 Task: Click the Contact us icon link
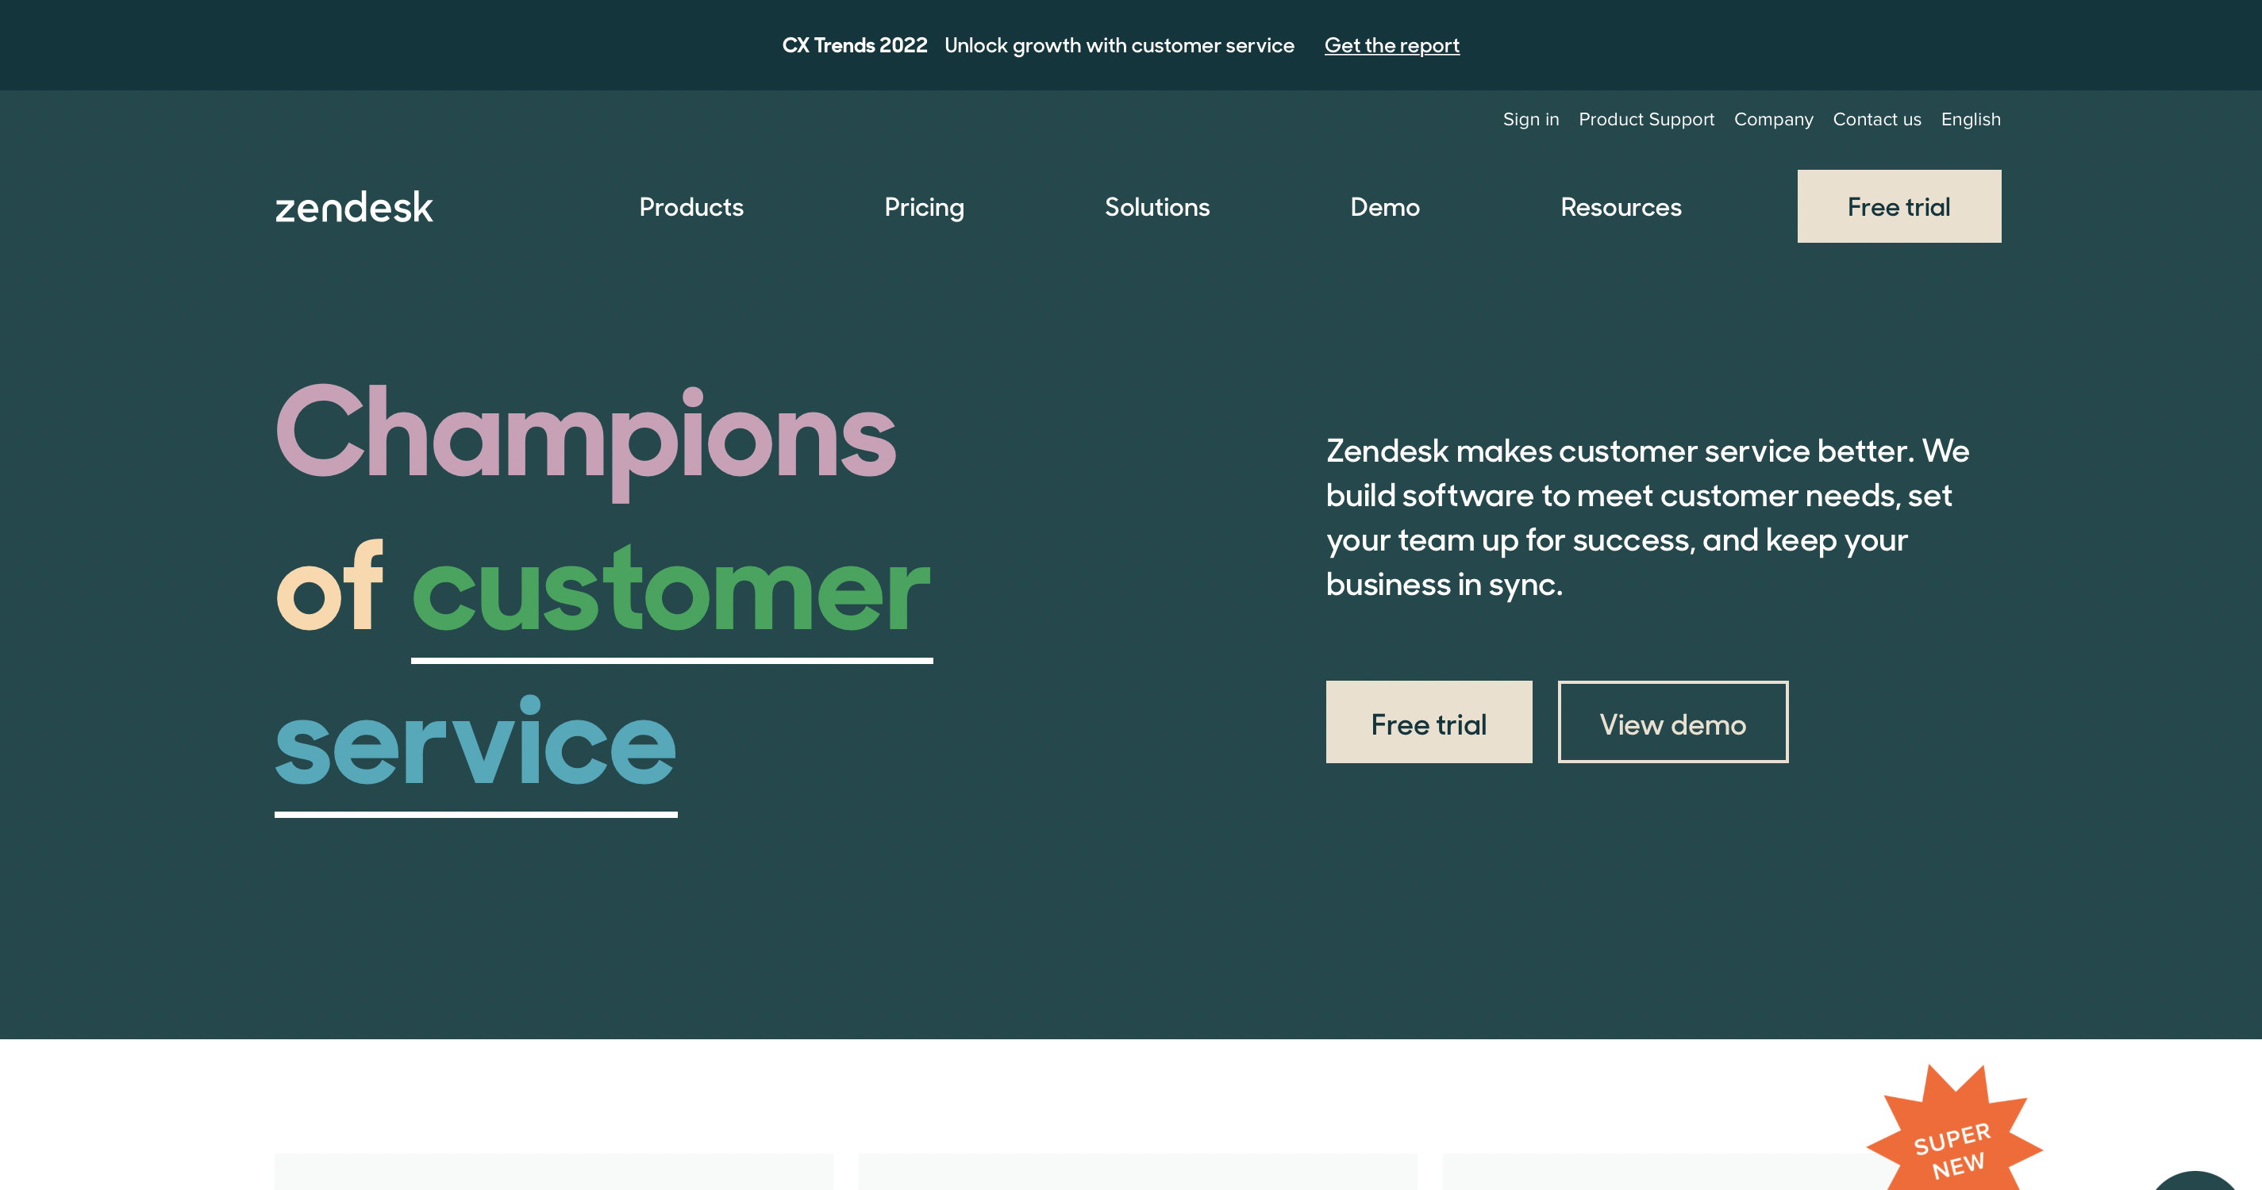click(x=1876, y=118)
